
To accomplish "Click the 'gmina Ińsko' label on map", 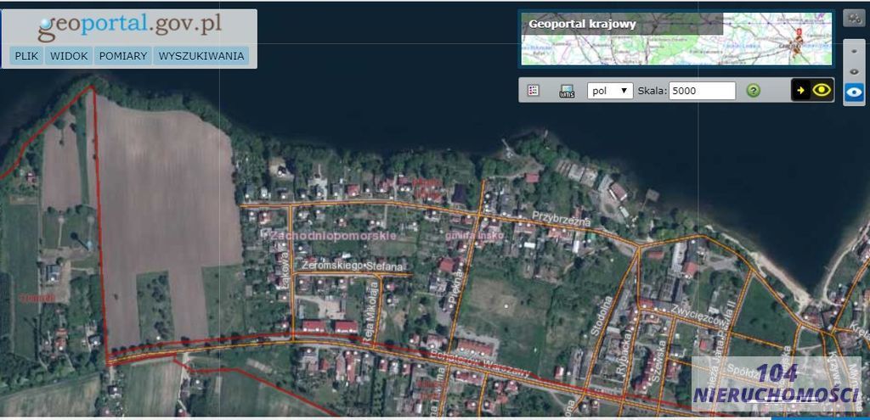I will tap(474, 236).
